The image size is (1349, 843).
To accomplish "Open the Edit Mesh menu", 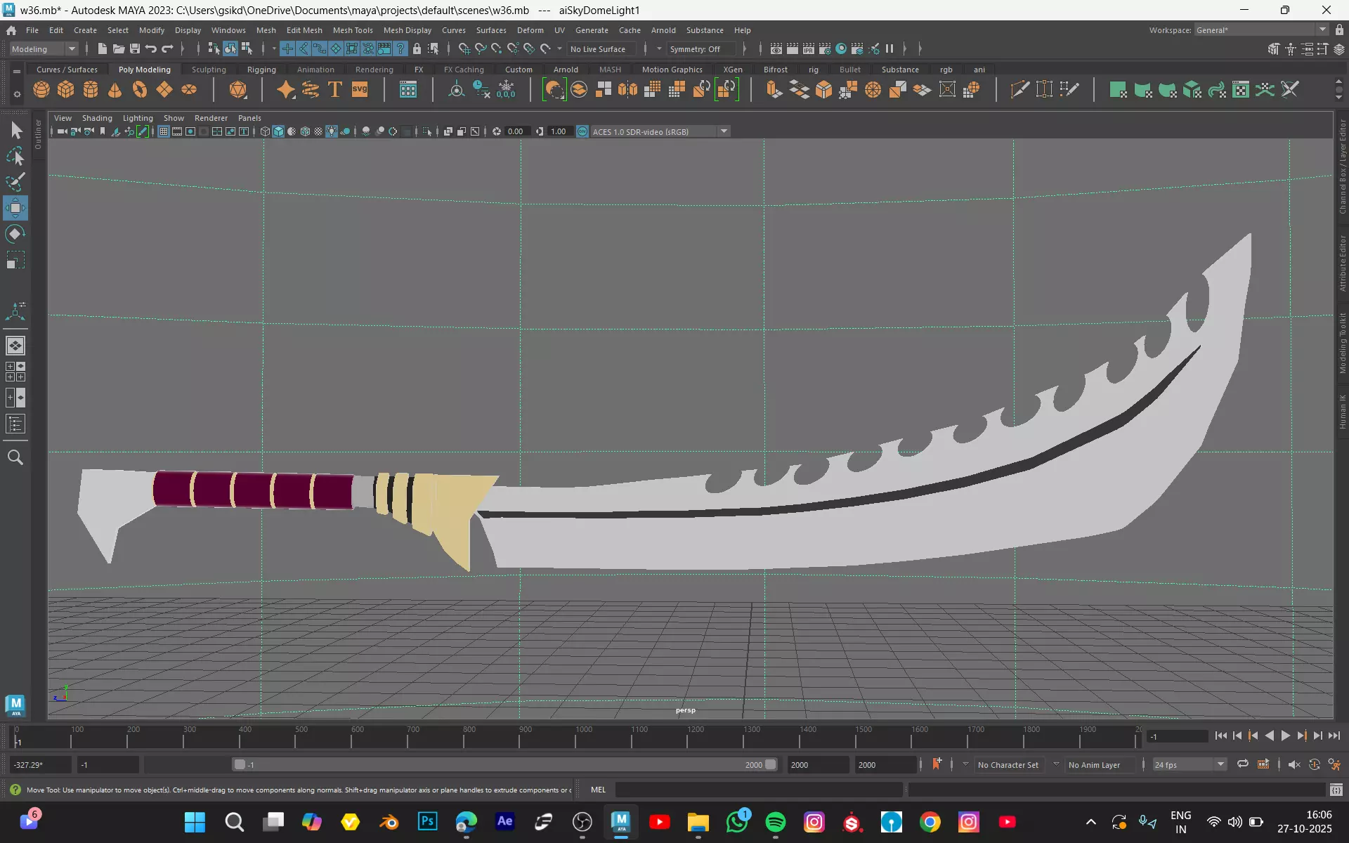I will [x=304, y=30].
